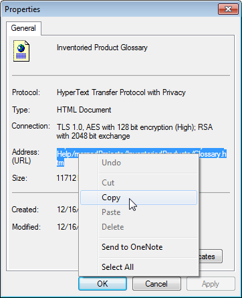The width and height of the screenshot is (242, 298).
Task: Click the highlighted Address URL text
Action: tap(142, 158)
